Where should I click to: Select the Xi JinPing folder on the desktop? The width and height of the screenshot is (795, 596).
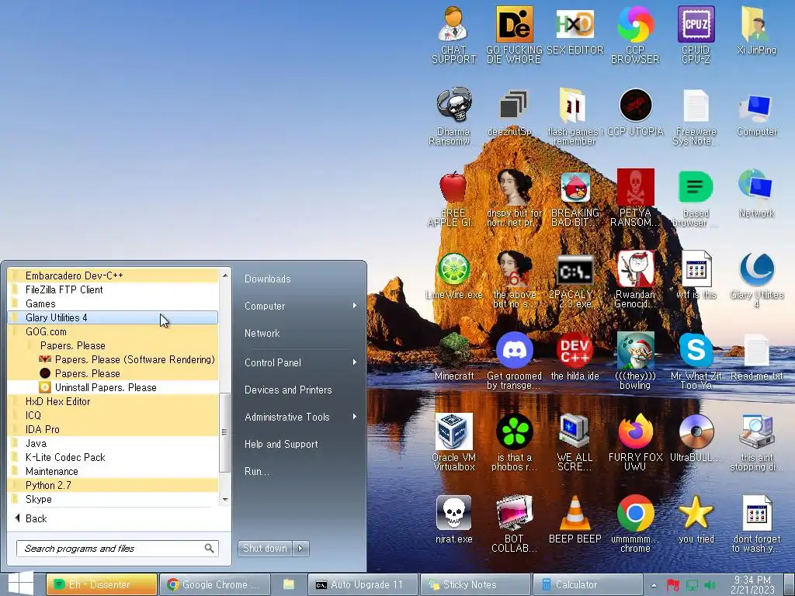pyautogui.click(x=756, y=30)
